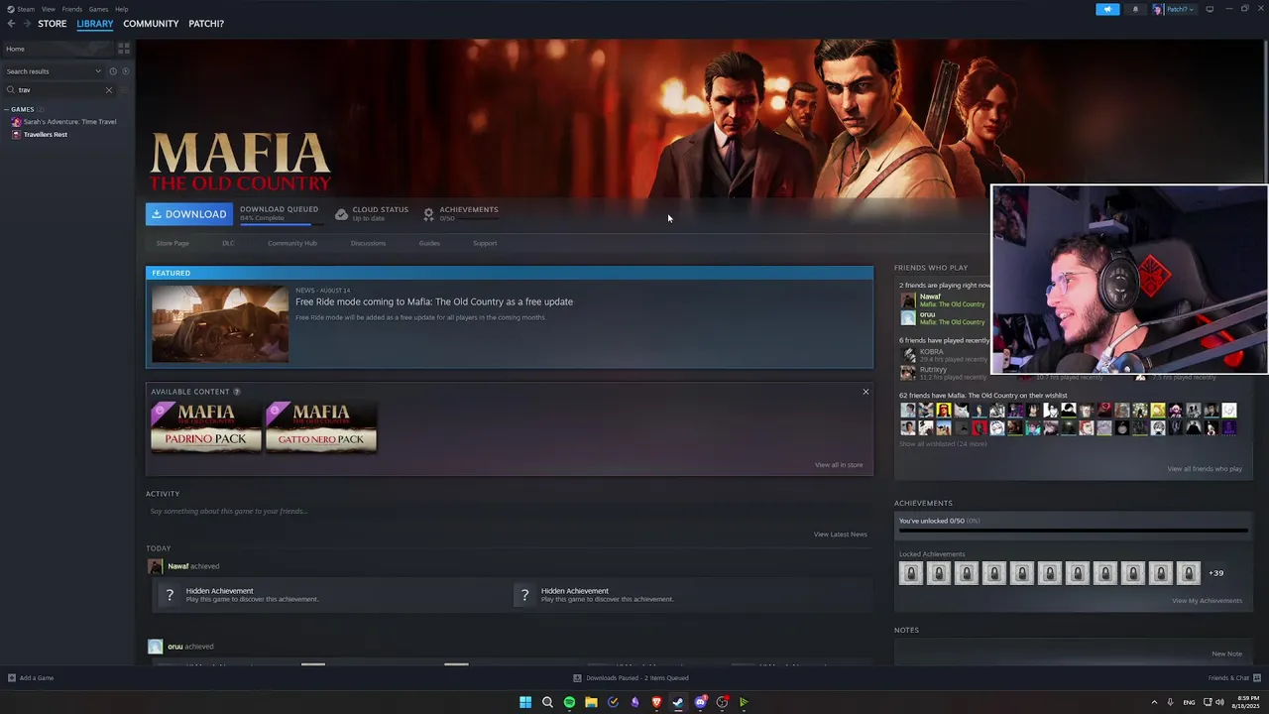
Task: Open the Help menu
Action: [x=121, y=9]
